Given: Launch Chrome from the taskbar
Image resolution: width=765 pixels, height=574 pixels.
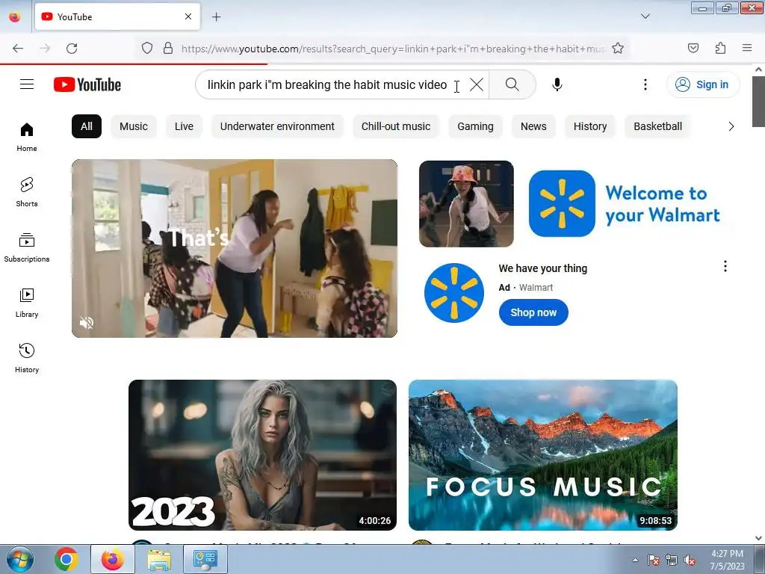Looking at the screenshot, I should [66, 559].
